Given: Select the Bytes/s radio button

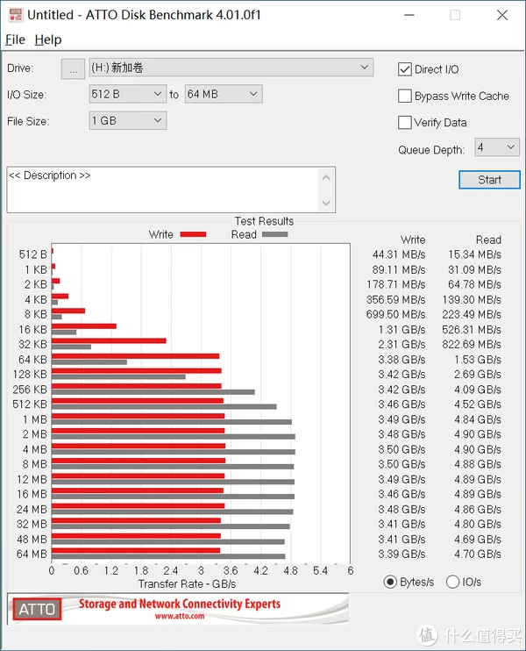Looking at the screenshot, I should [x=390, y=582].
